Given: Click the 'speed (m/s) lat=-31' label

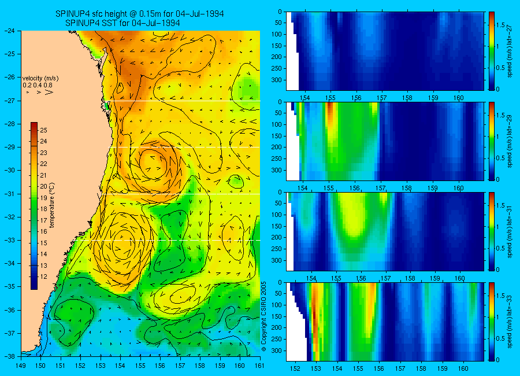Looking at the screenshot, I should click(510, 232).
